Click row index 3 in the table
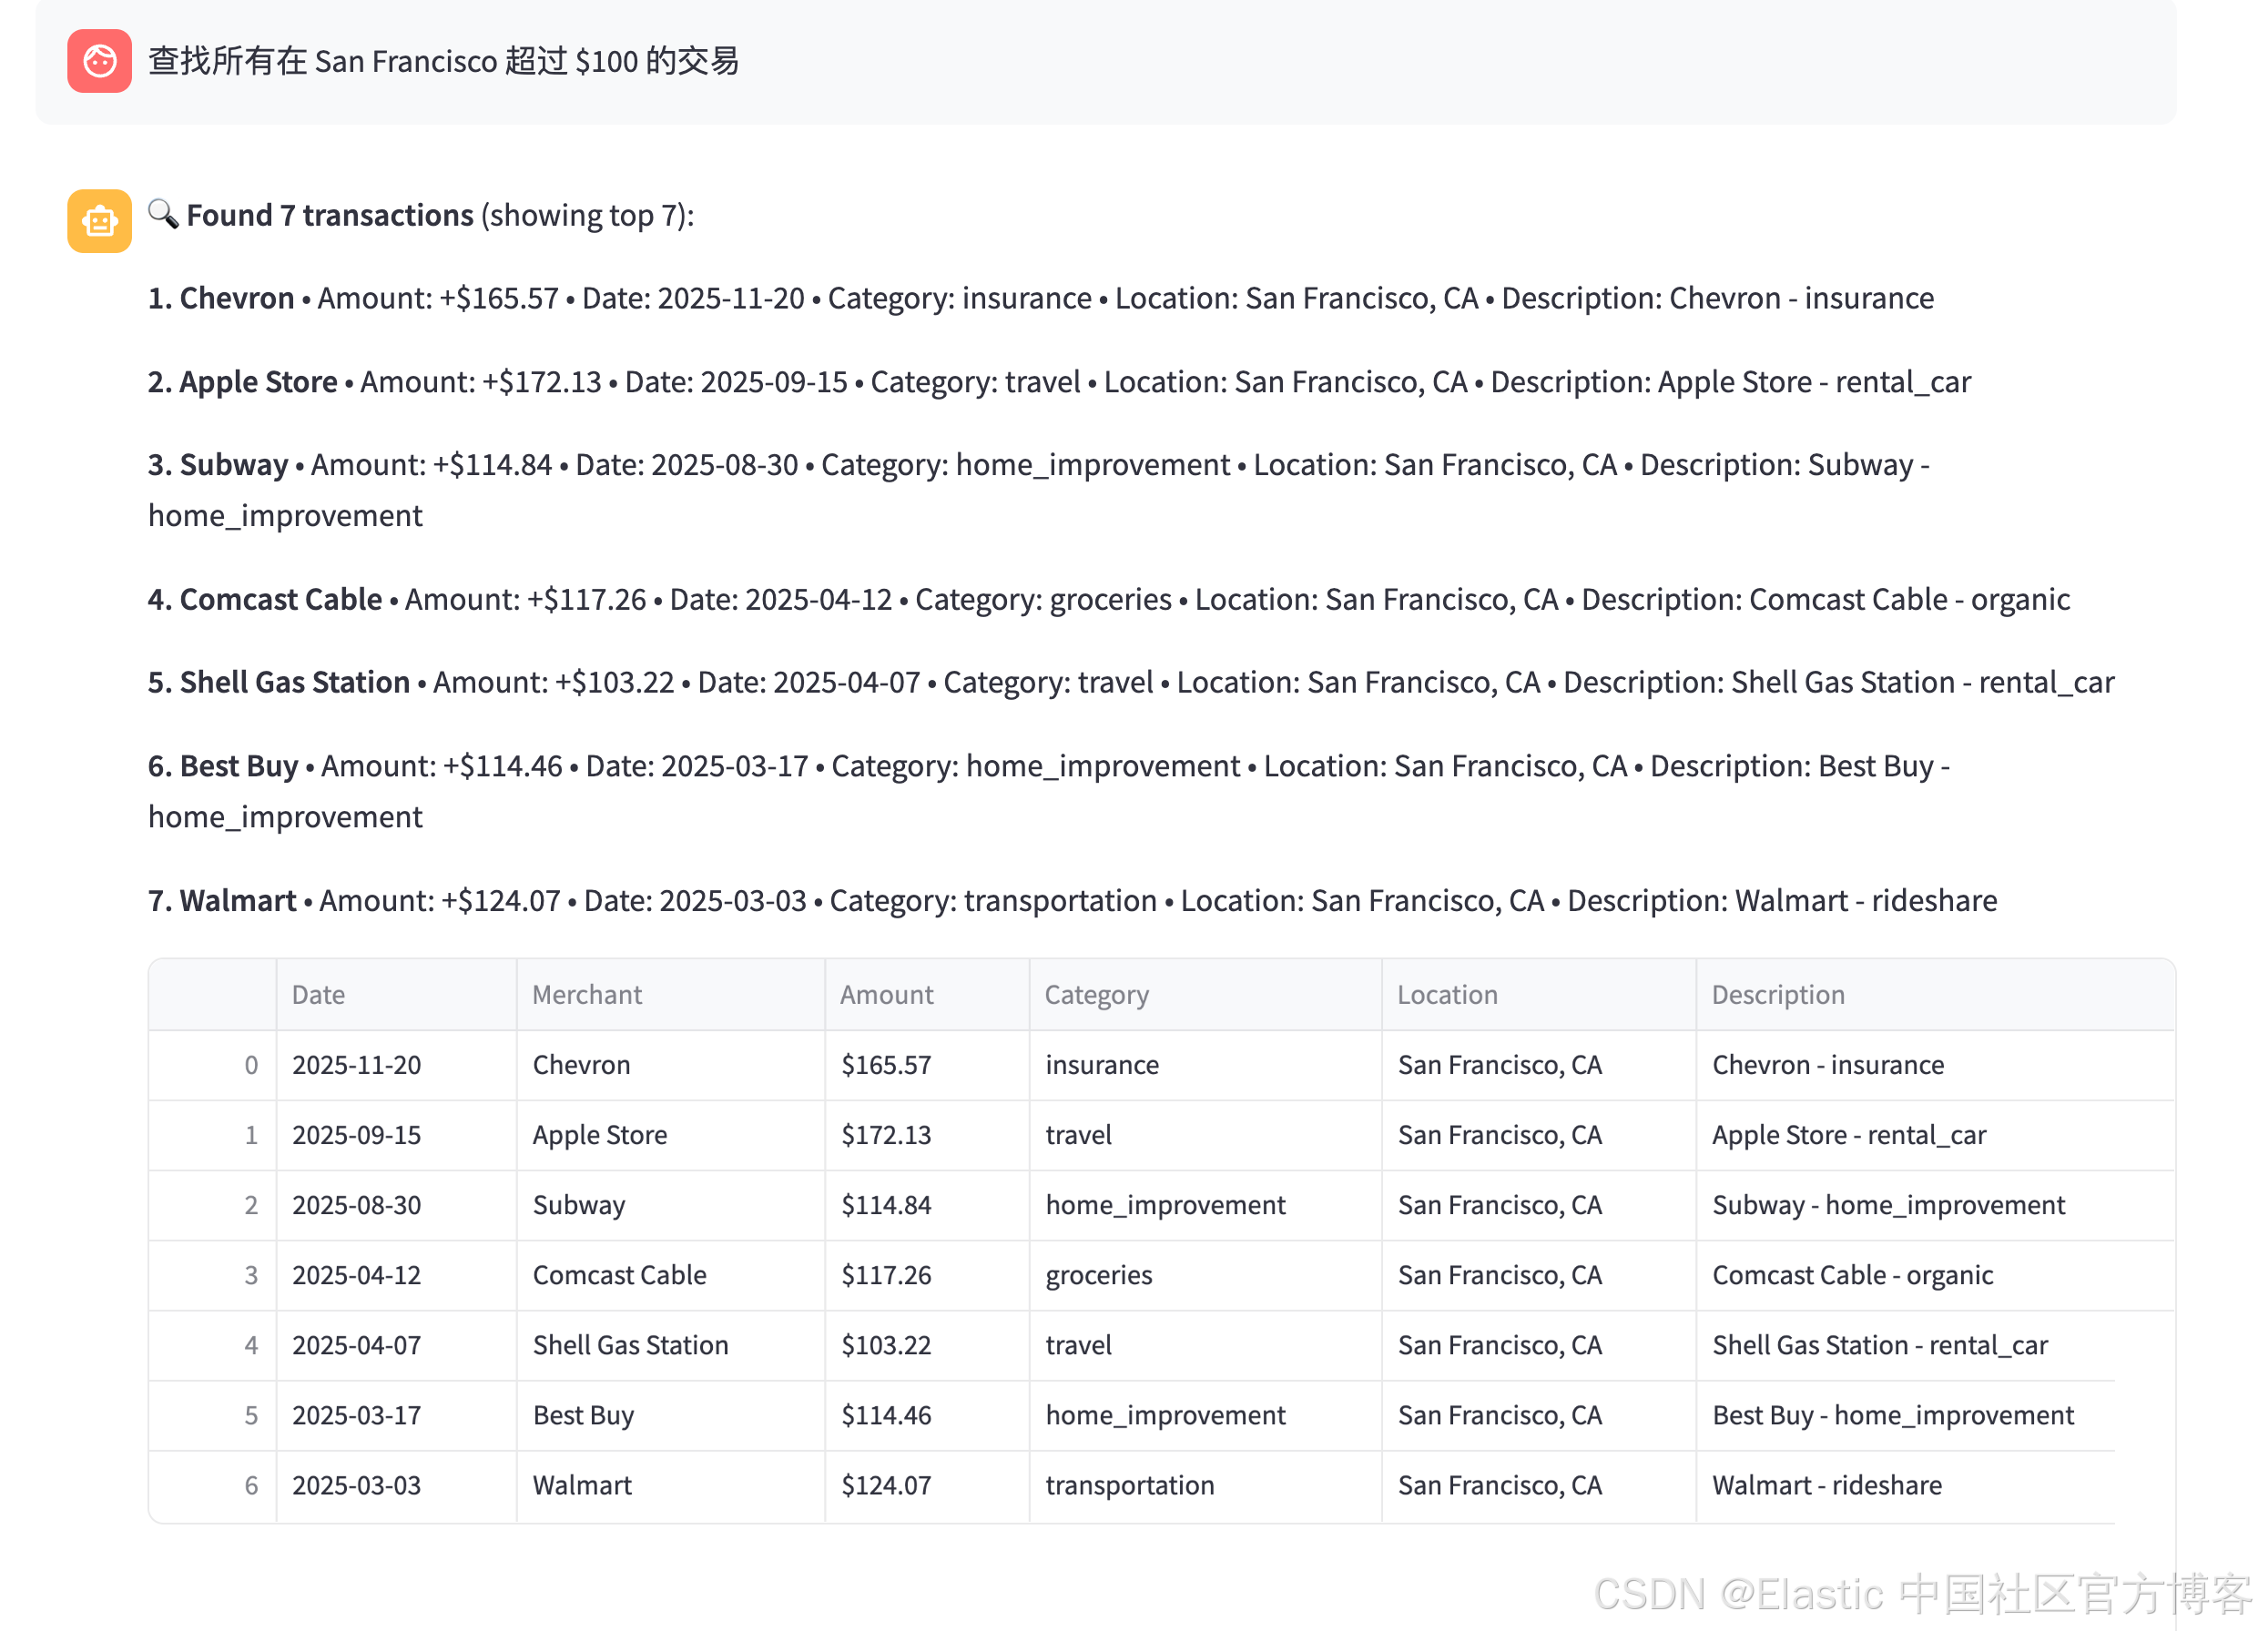Viewport: 2258px width, 1631px height. (213, 1276)
